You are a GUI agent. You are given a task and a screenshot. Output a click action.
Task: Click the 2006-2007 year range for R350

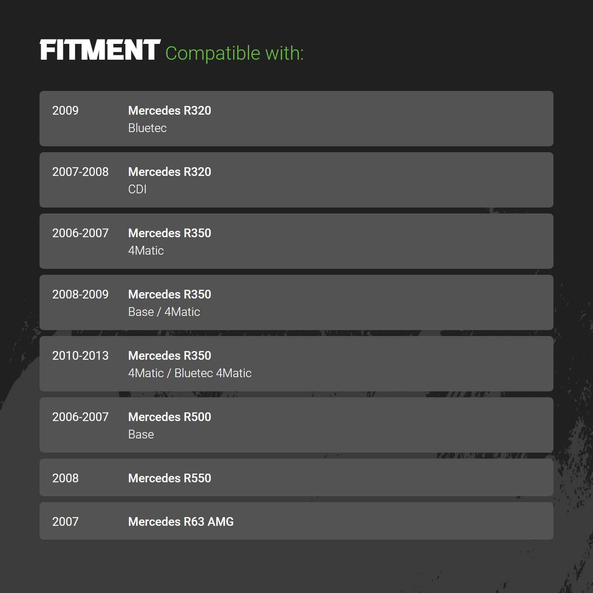pos(80,233)
